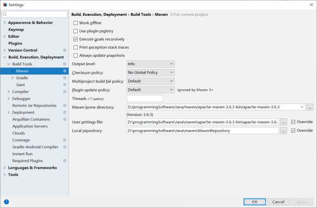Click project-level icon next to Coverage

click(65, 140)
